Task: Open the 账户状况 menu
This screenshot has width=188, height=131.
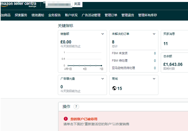Action: 71,15
